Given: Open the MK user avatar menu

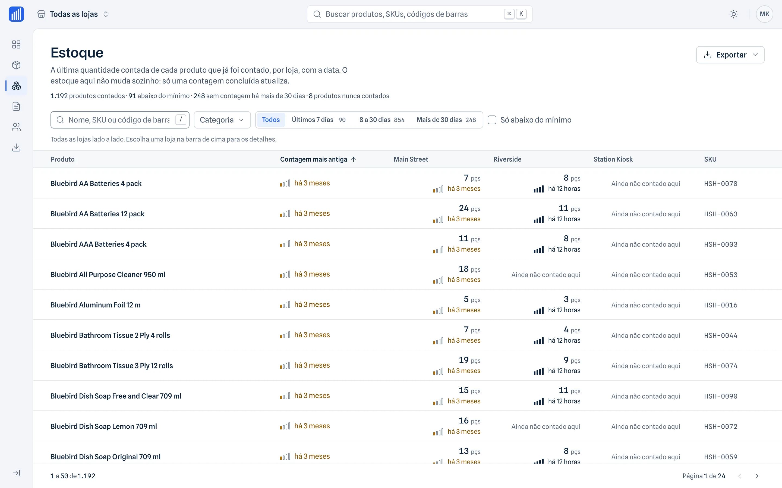Looking at the screenshot, I should pos(764,14).
